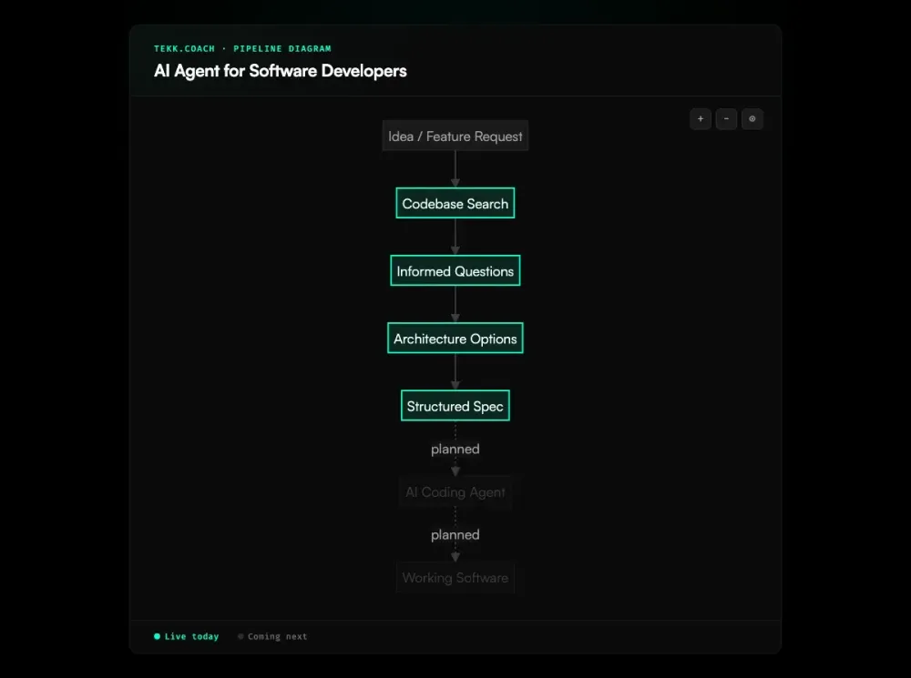Screen dimensions: 911x678
Task: Click the zoom in plus icon
Action: tap(700, 118)
